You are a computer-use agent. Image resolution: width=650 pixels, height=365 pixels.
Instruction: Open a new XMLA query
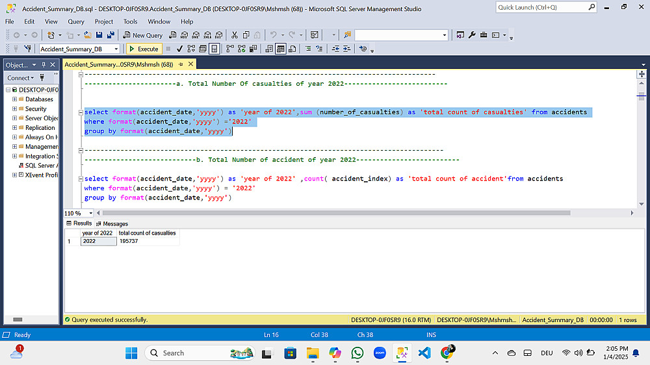[x=208, y=35]
